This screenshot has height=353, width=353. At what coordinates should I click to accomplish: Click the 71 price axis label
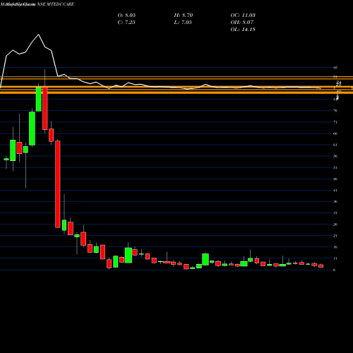335,122
